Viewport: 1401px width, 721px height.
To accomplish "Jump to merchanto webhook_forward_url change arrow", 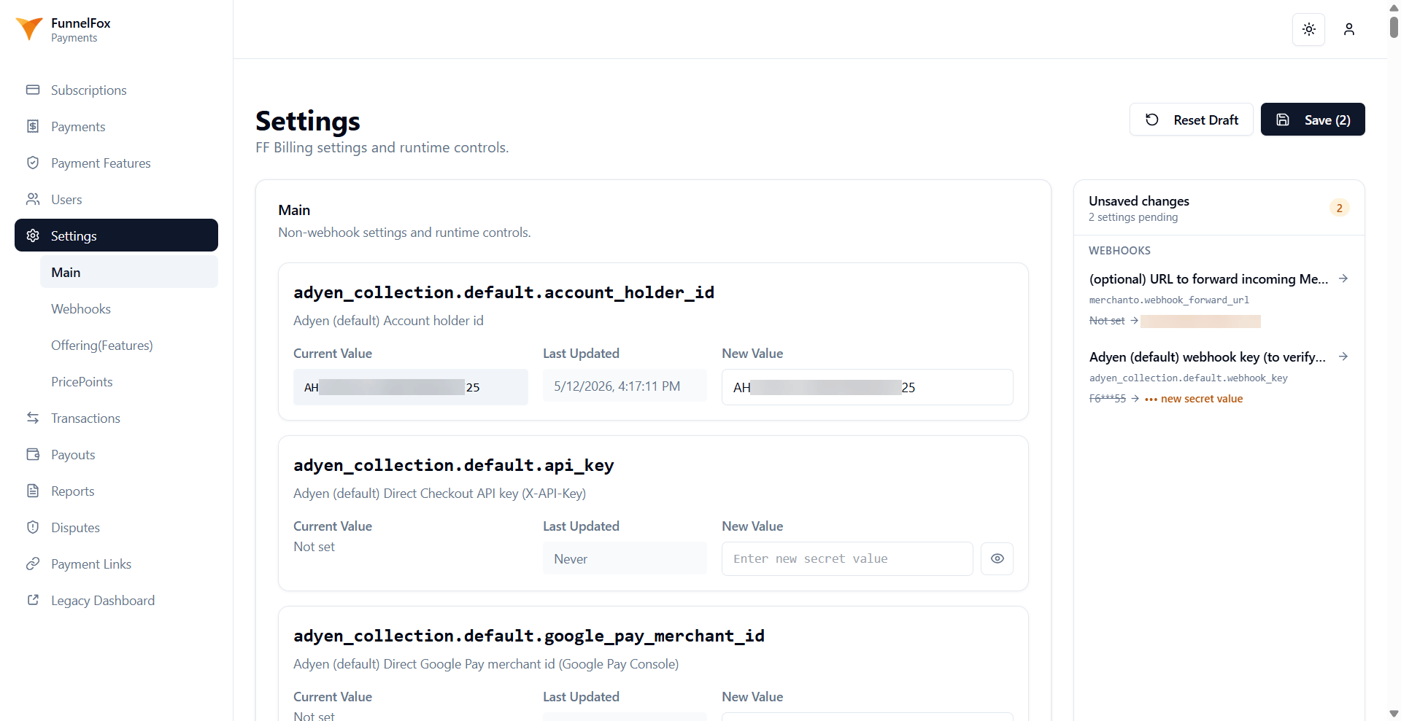I will [x=1343, y=278].
